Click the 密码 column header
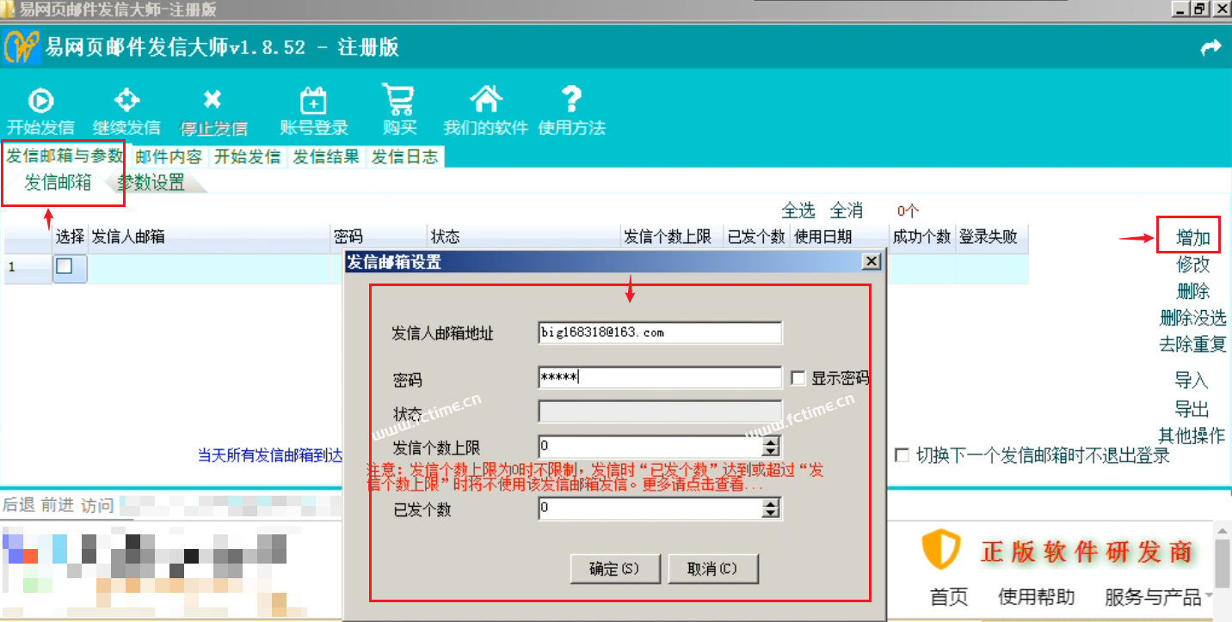Screen dimensions: 1232x622 (x=379, y=237)
